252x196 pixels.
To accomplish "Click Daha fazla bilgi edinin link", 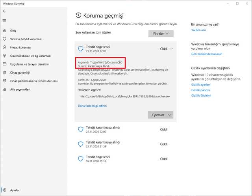I will coord(92,106).
